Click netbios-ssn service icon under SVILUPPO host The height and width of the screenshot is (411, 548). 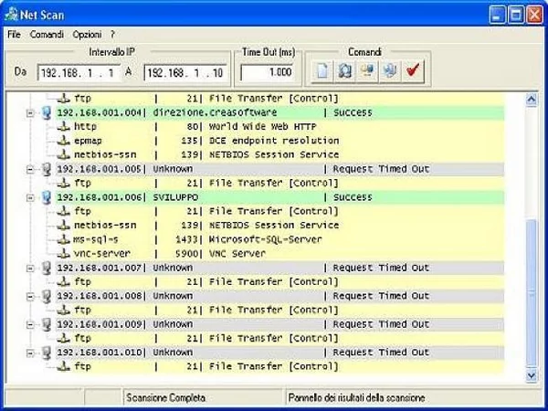click(x=64, y=226)
